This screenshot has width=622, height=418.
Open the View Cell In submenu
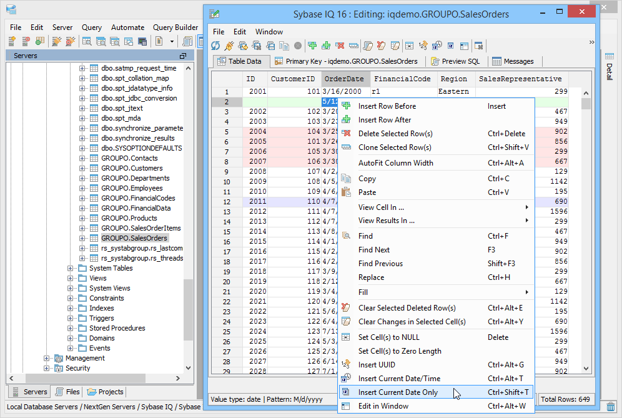click(436, 207)
